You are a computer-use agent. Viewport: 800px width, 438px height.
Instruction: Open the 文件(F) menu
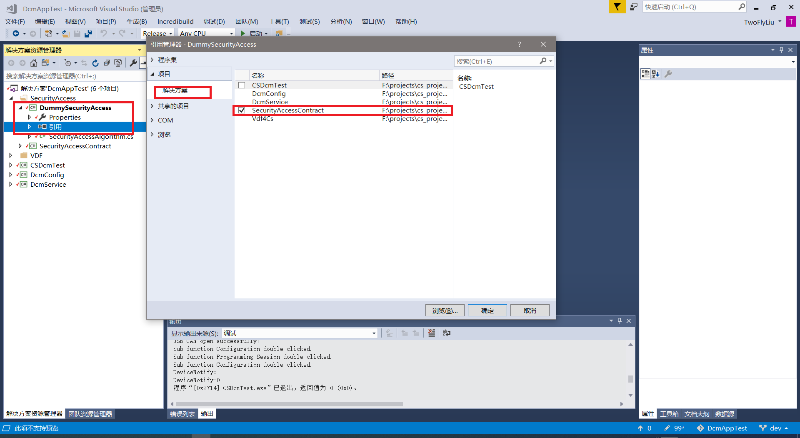point(15,21)
